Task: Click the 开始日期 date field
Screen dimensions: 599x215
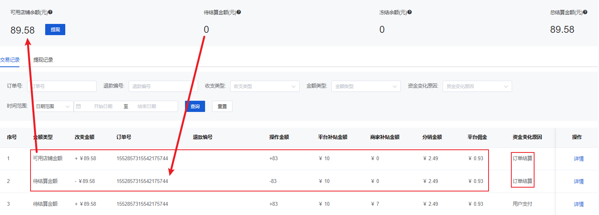Action: pyautogui.click(x=103, y=106)
